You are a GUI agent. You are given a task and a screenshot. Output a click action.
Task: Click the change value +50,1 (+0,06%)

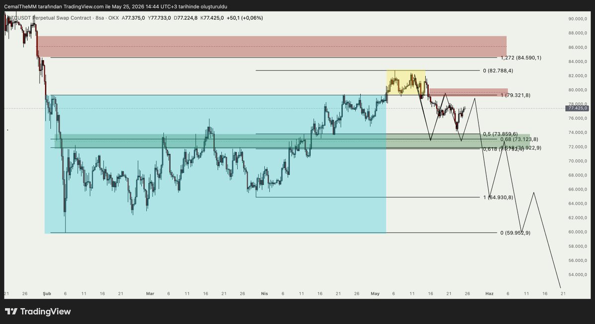click(245, 18)
